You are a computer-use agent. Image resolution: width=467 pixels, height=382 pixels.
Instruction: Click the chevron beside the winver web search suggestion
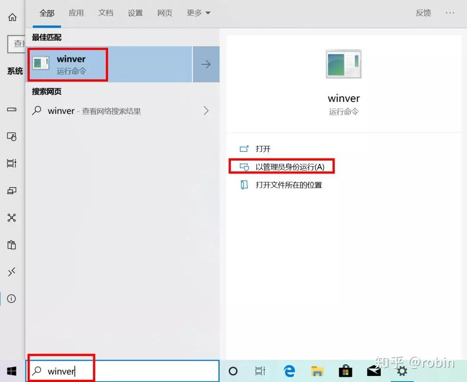[x=206, y=110]
